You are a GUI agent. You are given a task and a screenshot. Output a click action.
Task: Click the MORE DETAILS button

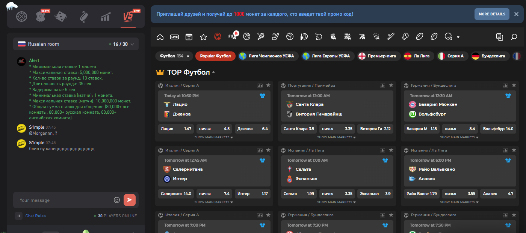pos(492,14)
